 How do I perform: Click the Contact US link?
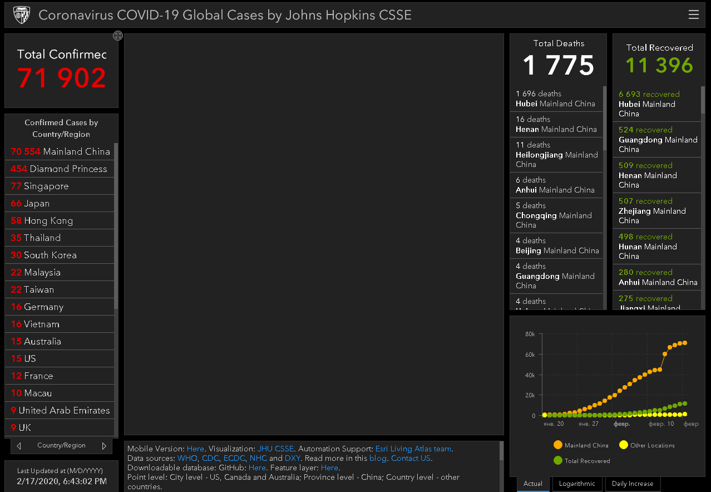pyautogui.click(x=411, y=459)
